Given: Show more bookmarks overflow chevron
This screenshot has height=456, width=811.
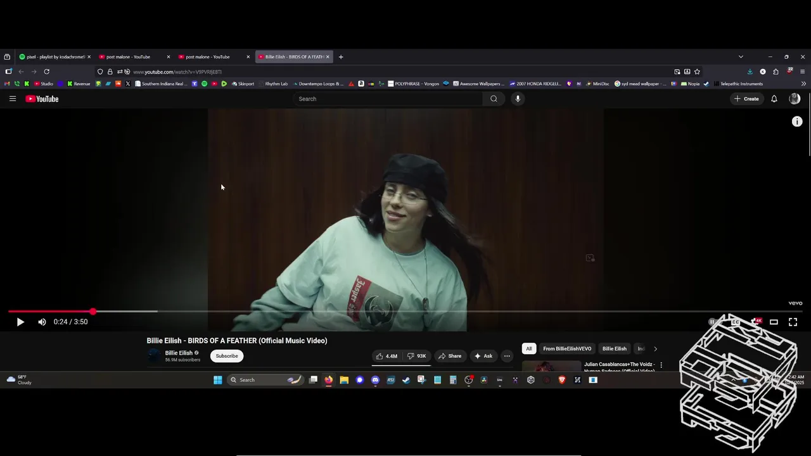Looking at the screenshot, I should 803,84.
